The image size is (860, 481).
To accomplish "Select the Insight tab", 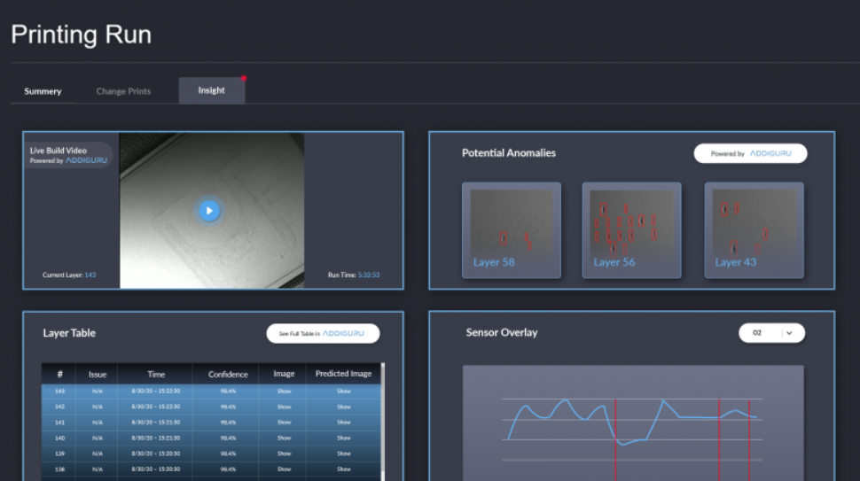I will (x=211, y=90).
